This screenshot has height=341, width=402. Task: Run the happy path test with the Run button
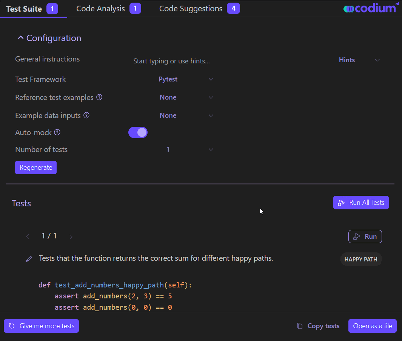[365, 237]
